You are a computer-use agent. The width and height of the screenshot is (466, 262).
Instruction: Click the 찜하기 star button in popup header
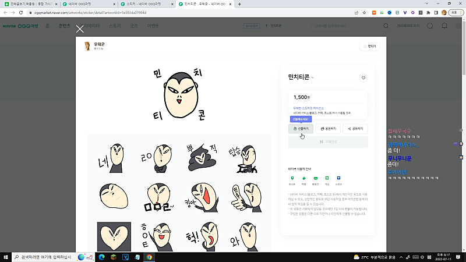tap(369, 47)
